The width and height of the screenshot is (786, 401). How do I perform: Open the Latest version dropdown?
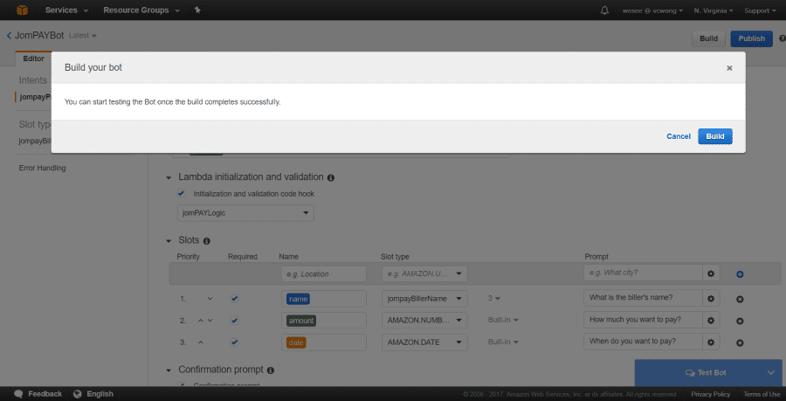click(83, 36)
